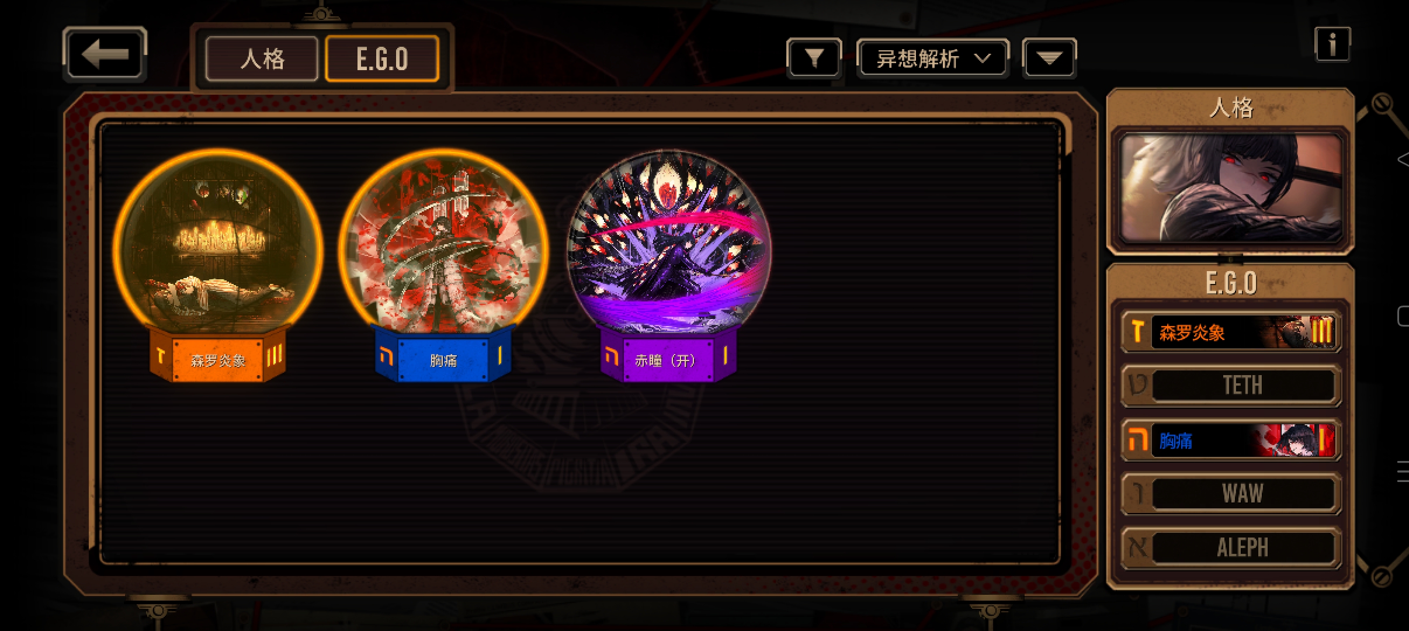This screenshot has height=631, width=1409.
Task: Click the blue 胸痛 label plate
Action: pyautogui.click(x=443, y=357)
